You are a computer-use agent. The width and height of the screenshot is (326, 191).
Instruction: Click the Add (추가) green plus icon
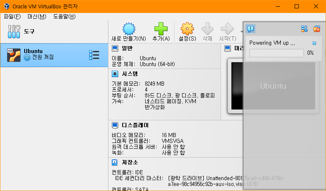(161, 29)
